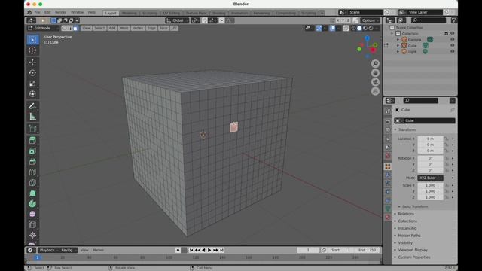
Task: Open the World properties tab
Action: 388,156
